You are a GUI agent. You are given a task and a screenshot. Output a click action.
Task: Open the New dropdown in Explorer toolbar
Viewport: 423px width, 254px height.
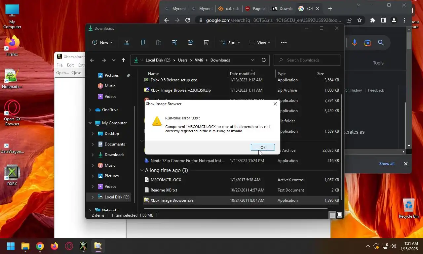[x=102, y=42]
